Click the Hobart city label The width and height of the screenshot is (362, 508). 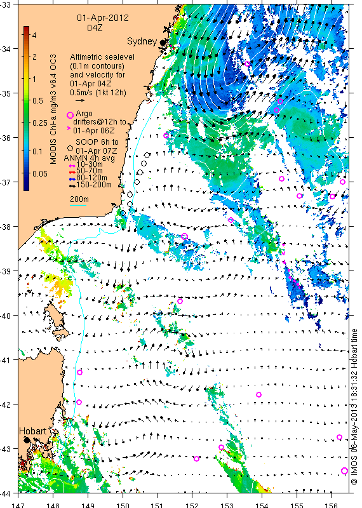click(x=33, y=431)
